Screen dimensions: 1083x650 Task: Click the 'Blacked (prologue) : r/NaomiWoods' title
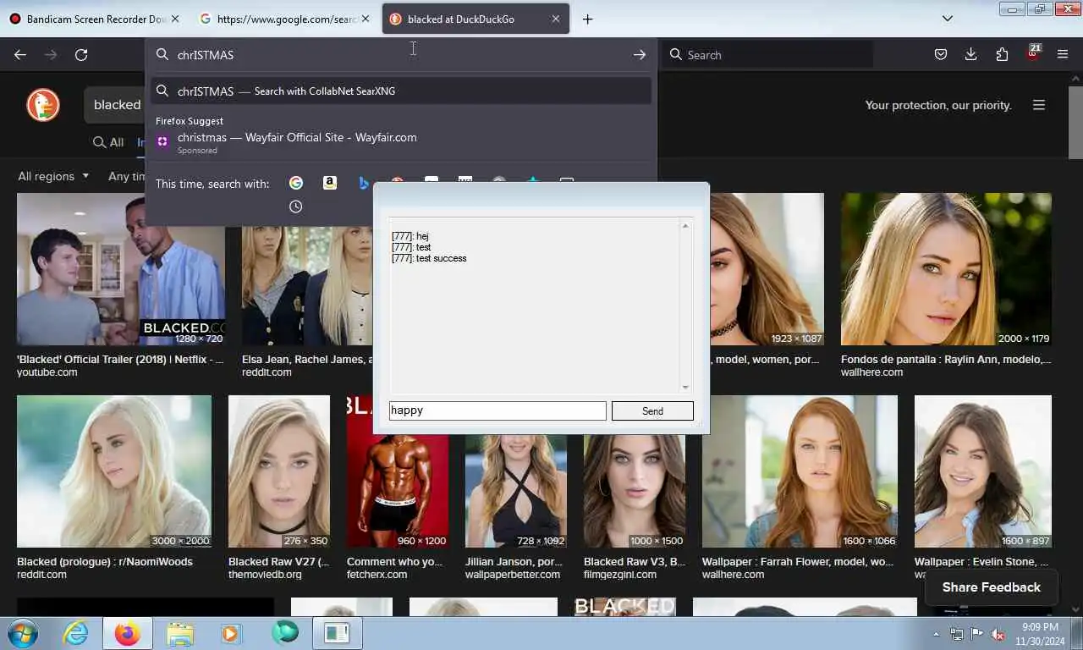[x=105, y=561]
